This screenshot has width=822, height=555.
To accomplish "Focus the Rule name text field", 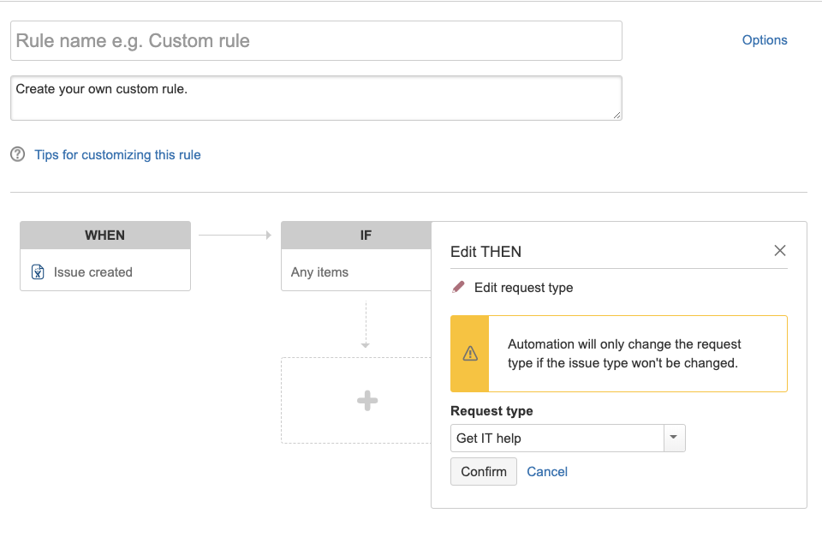I will [316, 41].
